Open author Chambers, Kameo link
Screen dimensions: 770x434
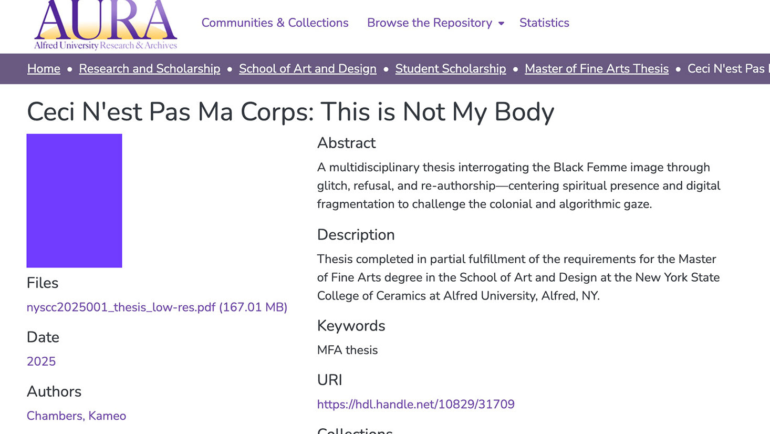pos(76,416)
